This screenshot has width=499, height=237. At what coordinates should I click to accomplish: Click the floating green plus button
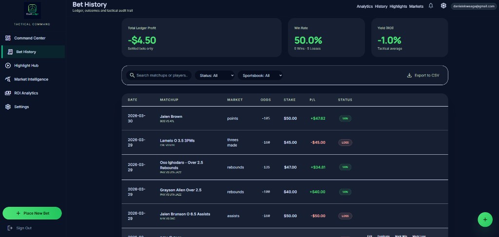coord(485,219)
